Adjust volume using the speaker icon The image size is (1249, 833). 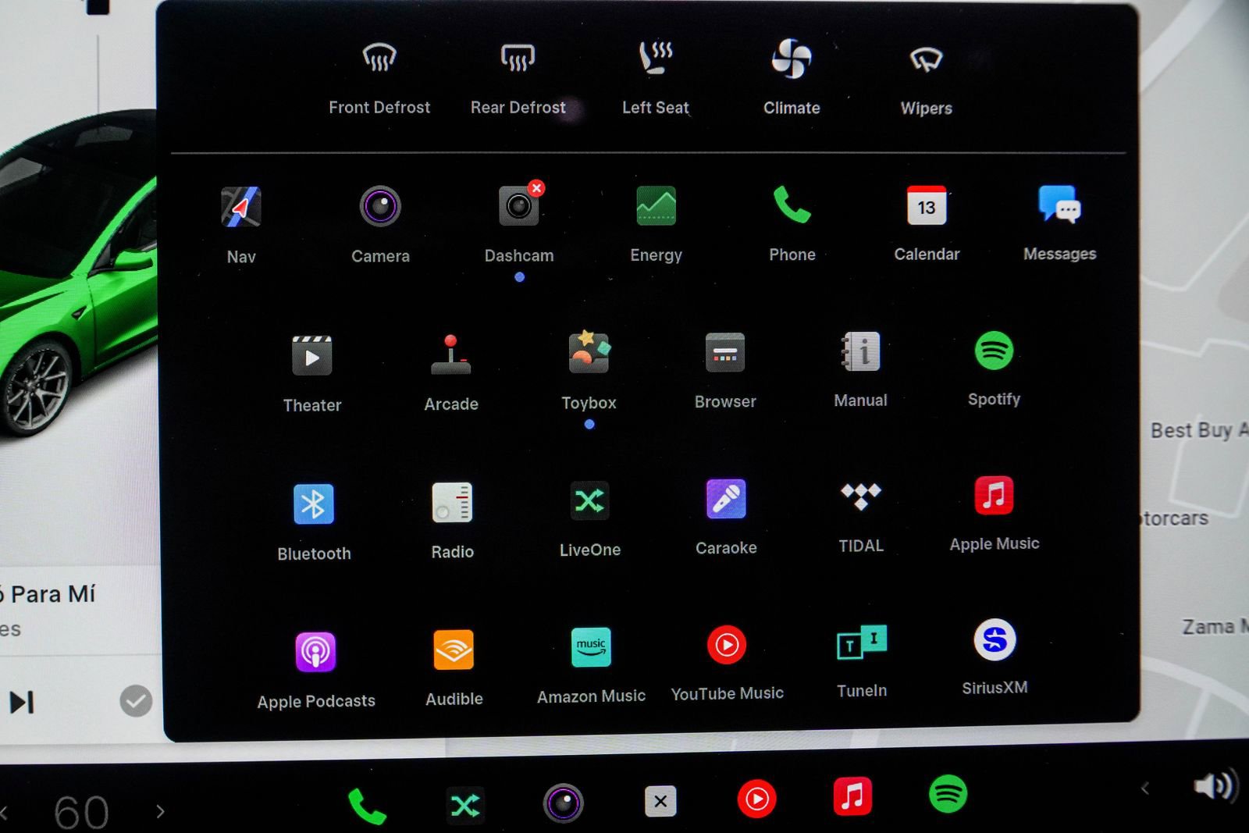pos(1215,785)
